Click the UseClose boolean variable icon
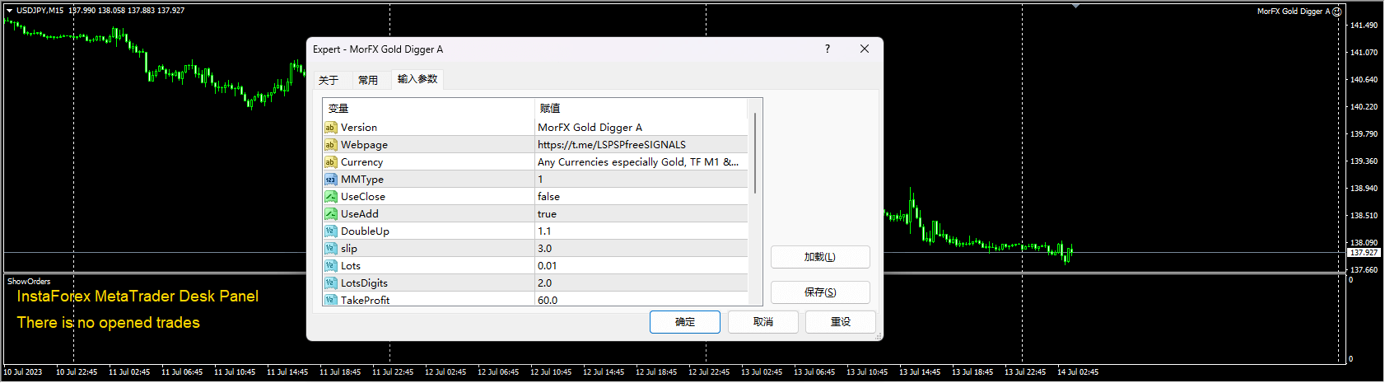 tap(330, 197)
